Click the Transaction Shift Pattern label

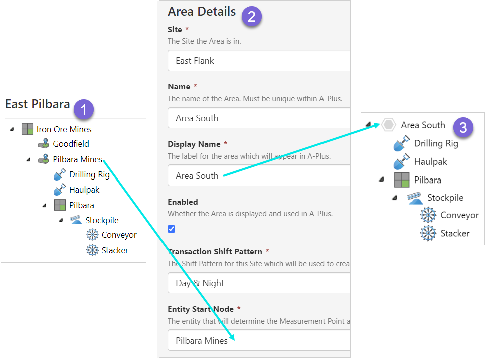click(x=215, y=251)
